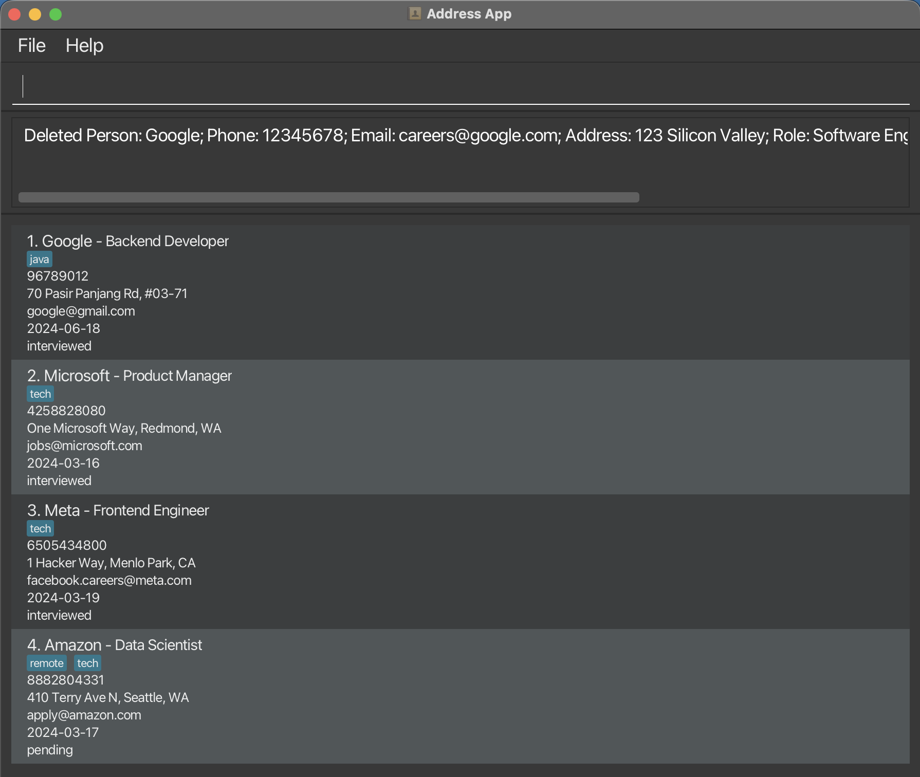
Task: Select the Google Backend Developer entry
Action: 460,292
